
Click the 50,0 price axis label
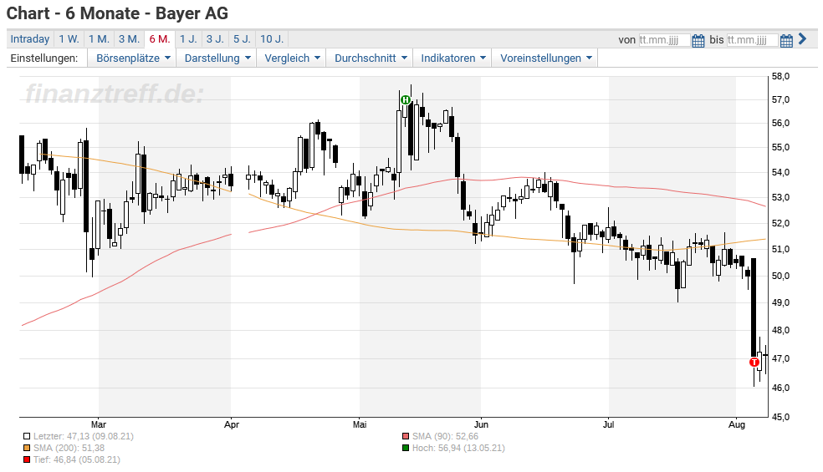(x=780, y=276)
